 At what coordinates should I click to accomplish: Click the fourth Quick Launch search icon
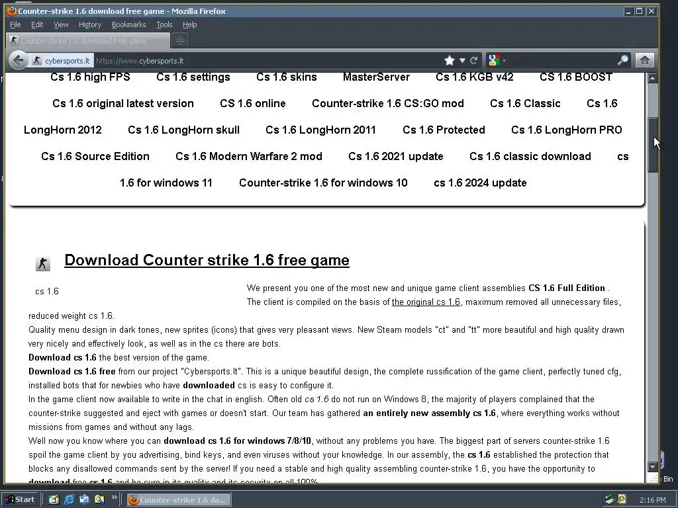tap(99, 500)
